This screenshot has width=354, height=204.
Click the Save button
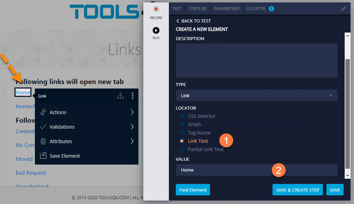pos(335,190)
